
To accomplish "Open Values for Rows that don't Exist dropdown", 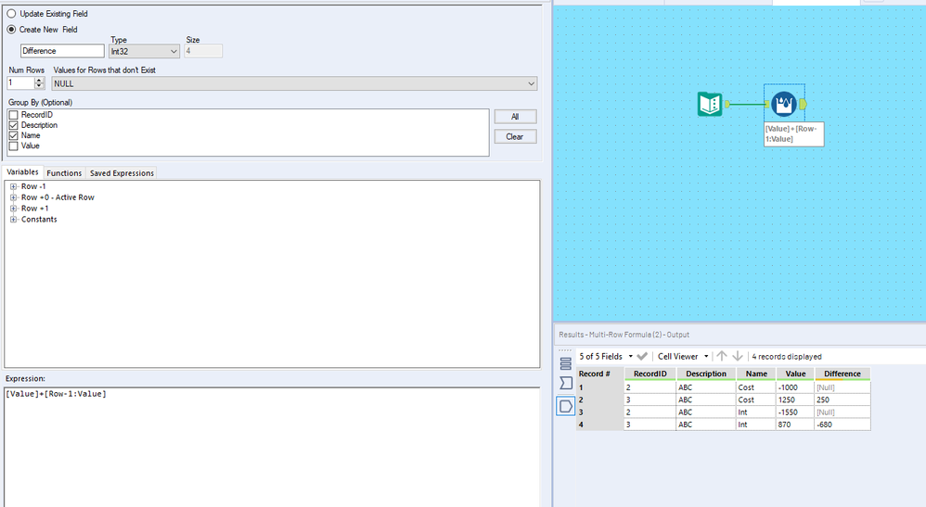I will [x=294, y=83].
